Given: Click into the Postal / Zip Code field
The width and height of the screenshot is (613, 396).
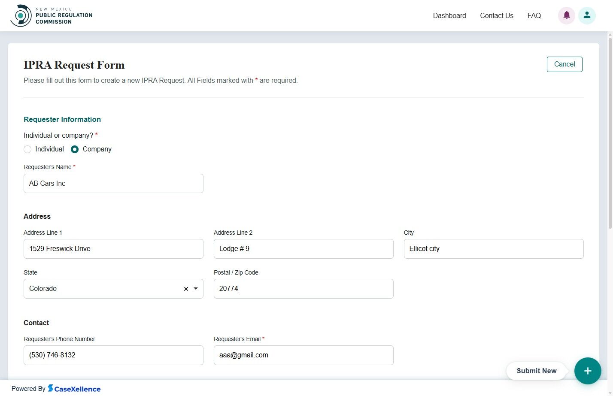Looking at the screenshot, I should [303, 288].
